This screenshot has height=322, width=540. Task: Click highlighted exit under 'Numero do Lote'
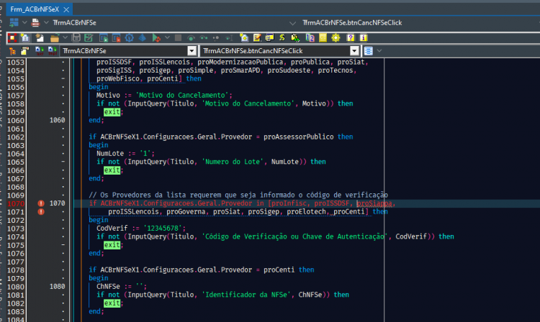click(x=112, y=170)
